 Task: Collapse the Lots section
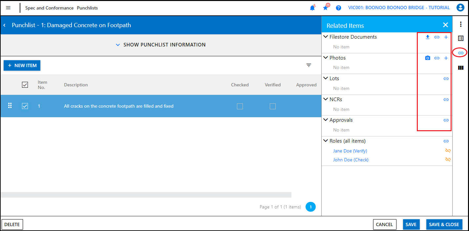[326, 78]
